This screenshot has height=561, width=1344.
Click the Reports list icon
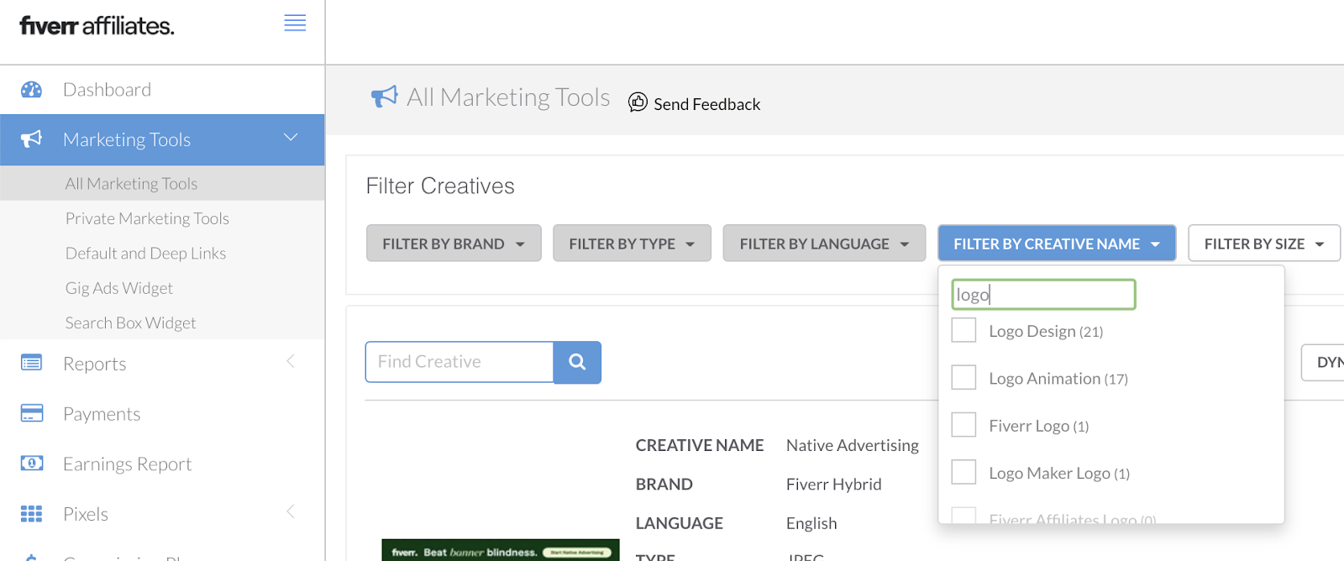32,363
